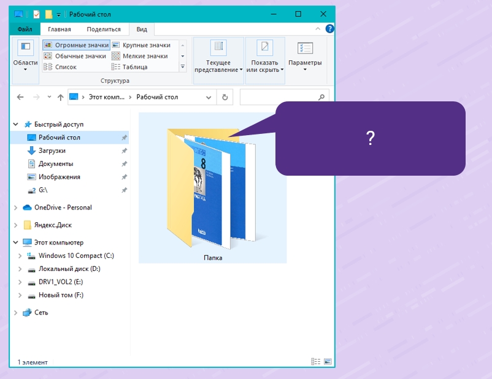Image resolution: width=492 pixels, height=379 pixels.
Task: Click the New folder icon in title bar
Action: click(x=48, y=14)
